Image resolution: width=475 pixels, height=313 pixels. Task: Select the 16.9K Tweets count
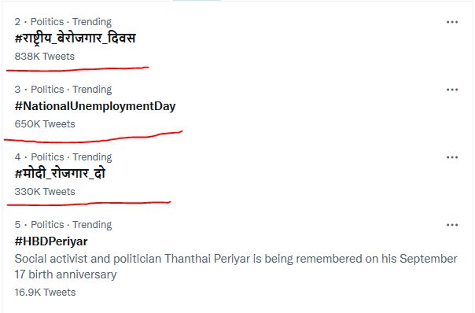(x=45, y=293)
